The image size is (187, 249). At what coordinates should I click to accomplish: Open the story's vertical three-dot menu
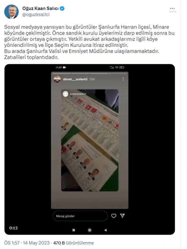click(123, 79)
